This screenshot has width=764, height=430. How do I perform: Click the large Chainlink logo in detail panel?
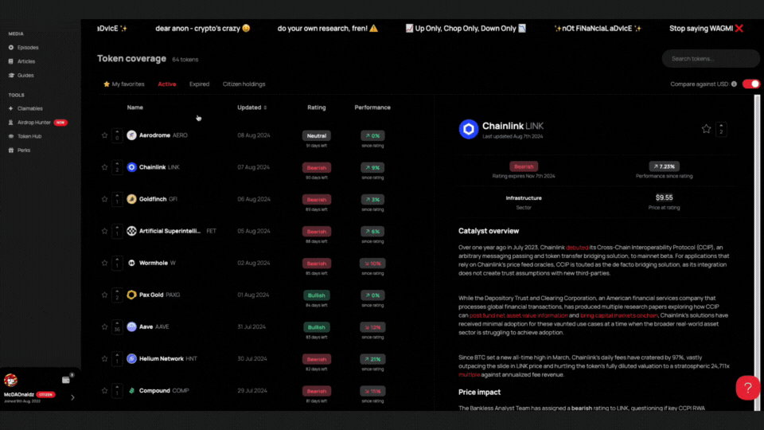click(x=468, y=129)
